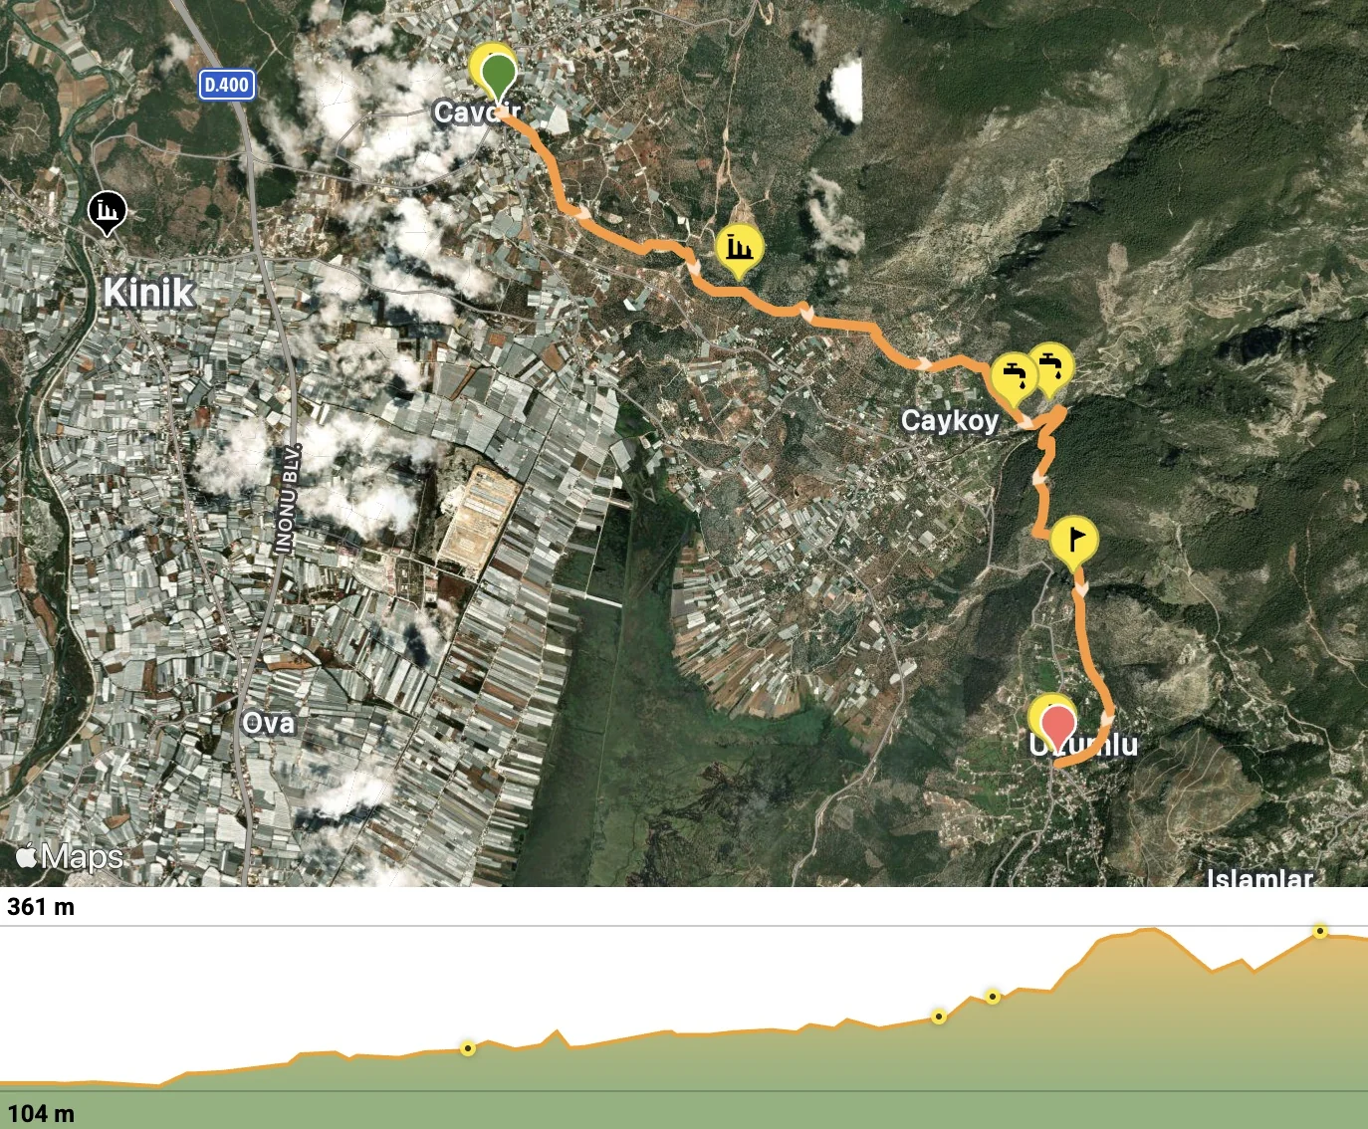Click the green start pin at Cavdir
The height and width of the screenshot is (1129, 1368).
[x=498, y=76]
